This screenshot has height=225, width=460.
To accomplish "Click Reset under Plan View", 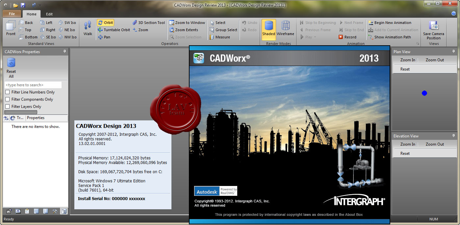I will pos(405,69).
